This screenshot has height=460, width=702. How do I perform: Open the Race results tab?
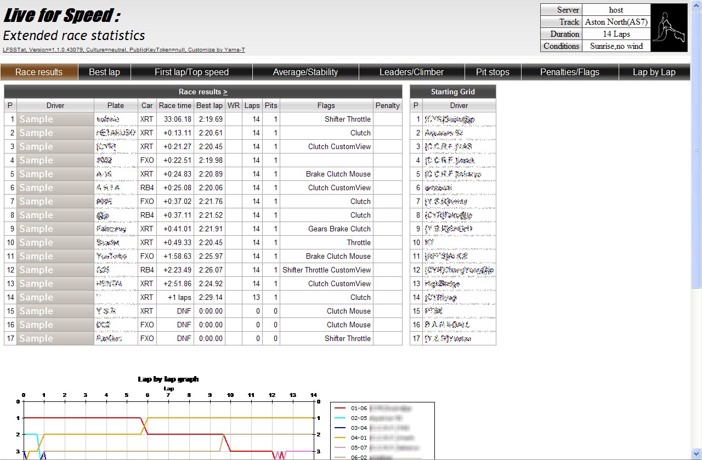coord(39,72)
